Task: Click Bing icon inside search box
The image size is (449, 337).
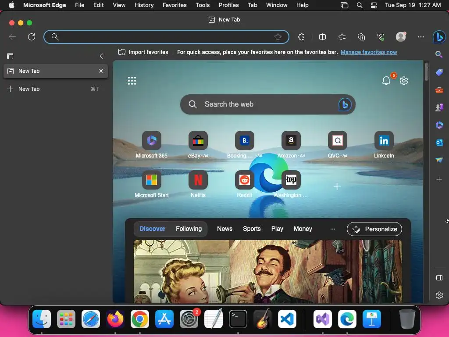Action: [345, 104]
